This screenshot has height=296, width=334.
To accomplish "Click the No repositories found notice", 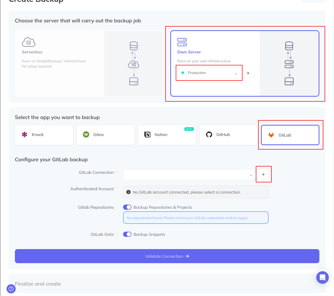I will 196,218.
